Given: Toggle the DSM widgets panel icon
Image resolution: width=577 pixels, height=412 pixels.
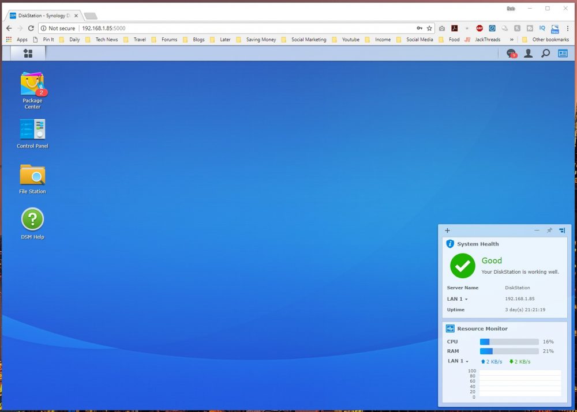Looking at the screenshot, I should [x=563, y=53].
